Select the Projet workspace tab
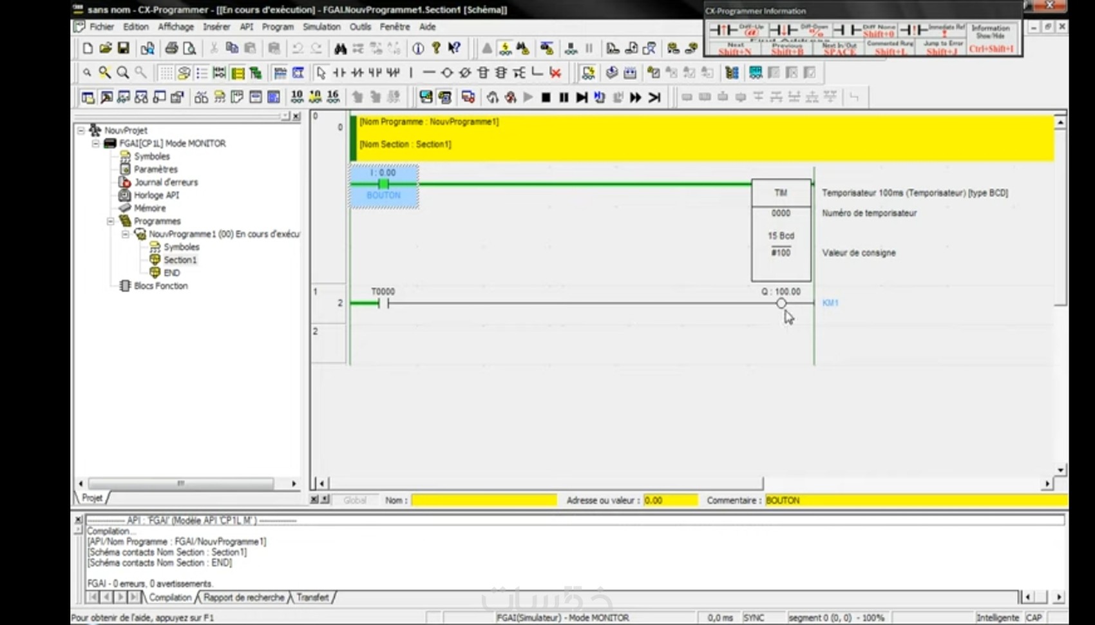Screen dimensions: 1095x625 click(x=92, y=498)
